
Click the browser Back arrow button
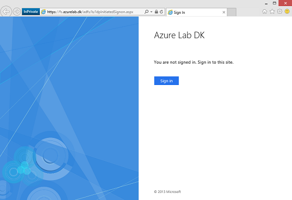click(6, 12)
